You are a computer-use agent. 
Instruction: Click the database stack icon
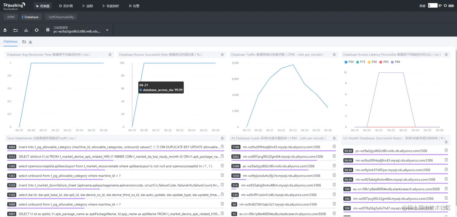[48, 30]
